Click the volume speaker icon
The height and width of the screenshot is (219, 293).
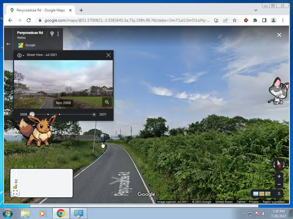pos(264,214)
